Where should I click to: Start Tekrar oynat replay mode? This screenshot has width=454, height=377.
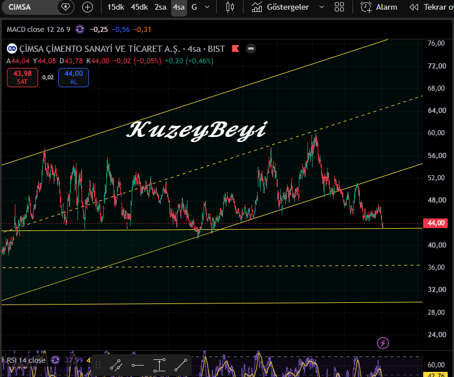(x=431, y=7)
